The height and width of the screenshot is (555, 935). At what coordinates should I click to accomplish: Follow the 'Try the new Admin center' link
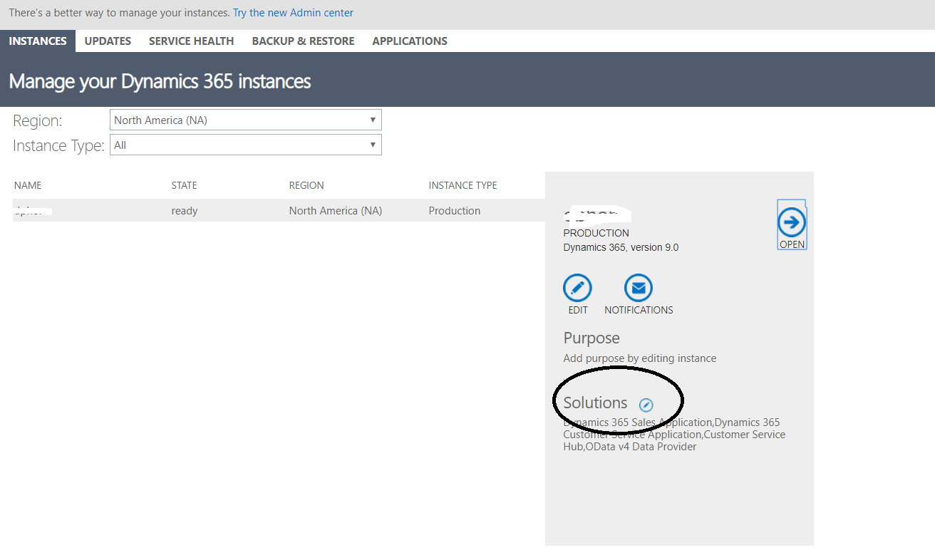click(293, 13)
